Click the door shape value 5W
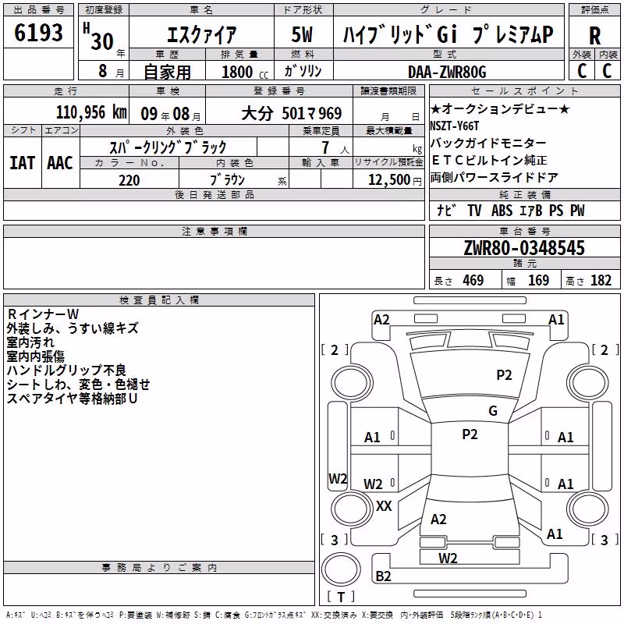The width and height of the screenshot is (624, 624). click(302, 34)
